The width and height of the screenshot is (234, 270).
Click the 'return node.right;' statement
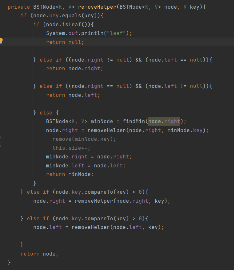point(74,68)
